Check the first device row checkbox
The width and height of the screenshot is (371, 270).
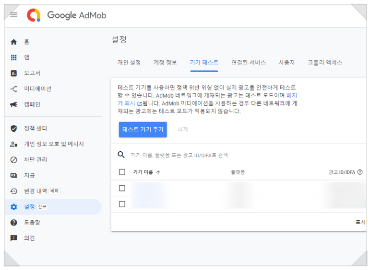[122, 188]
